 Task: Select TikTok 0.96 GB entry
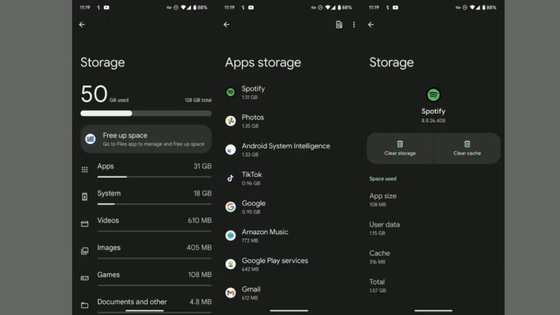289,178
